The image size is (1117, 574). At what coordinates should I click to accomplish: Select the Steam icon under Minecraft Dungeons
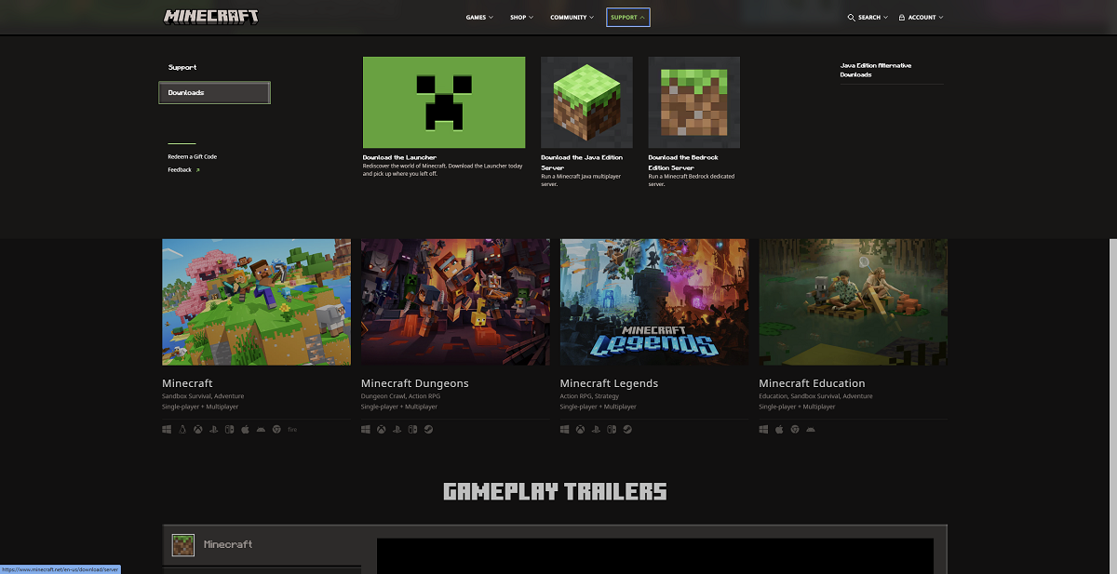click(x=428, y=429)
